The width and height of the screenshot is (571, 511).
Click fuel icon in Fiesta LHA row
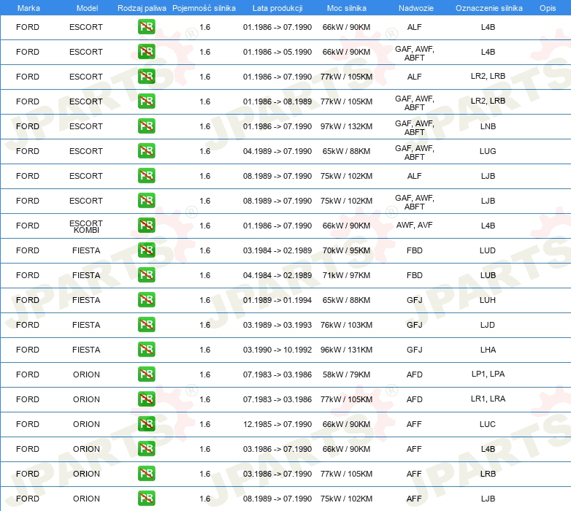tap(146, 349)
